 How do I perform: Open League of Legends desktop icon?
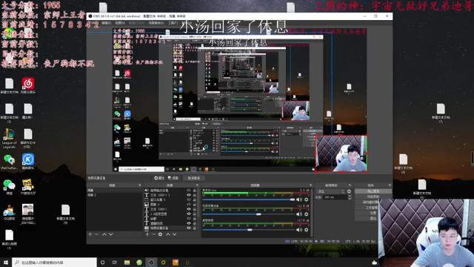[9, 139]
